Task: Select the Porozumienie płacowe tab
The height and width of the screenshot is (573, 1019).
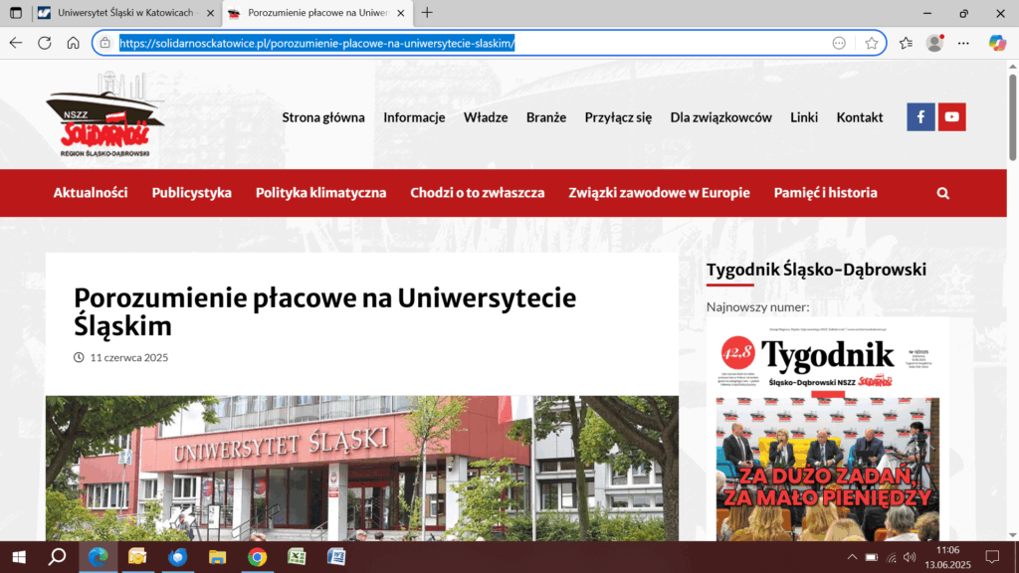Action: [317, 13]
